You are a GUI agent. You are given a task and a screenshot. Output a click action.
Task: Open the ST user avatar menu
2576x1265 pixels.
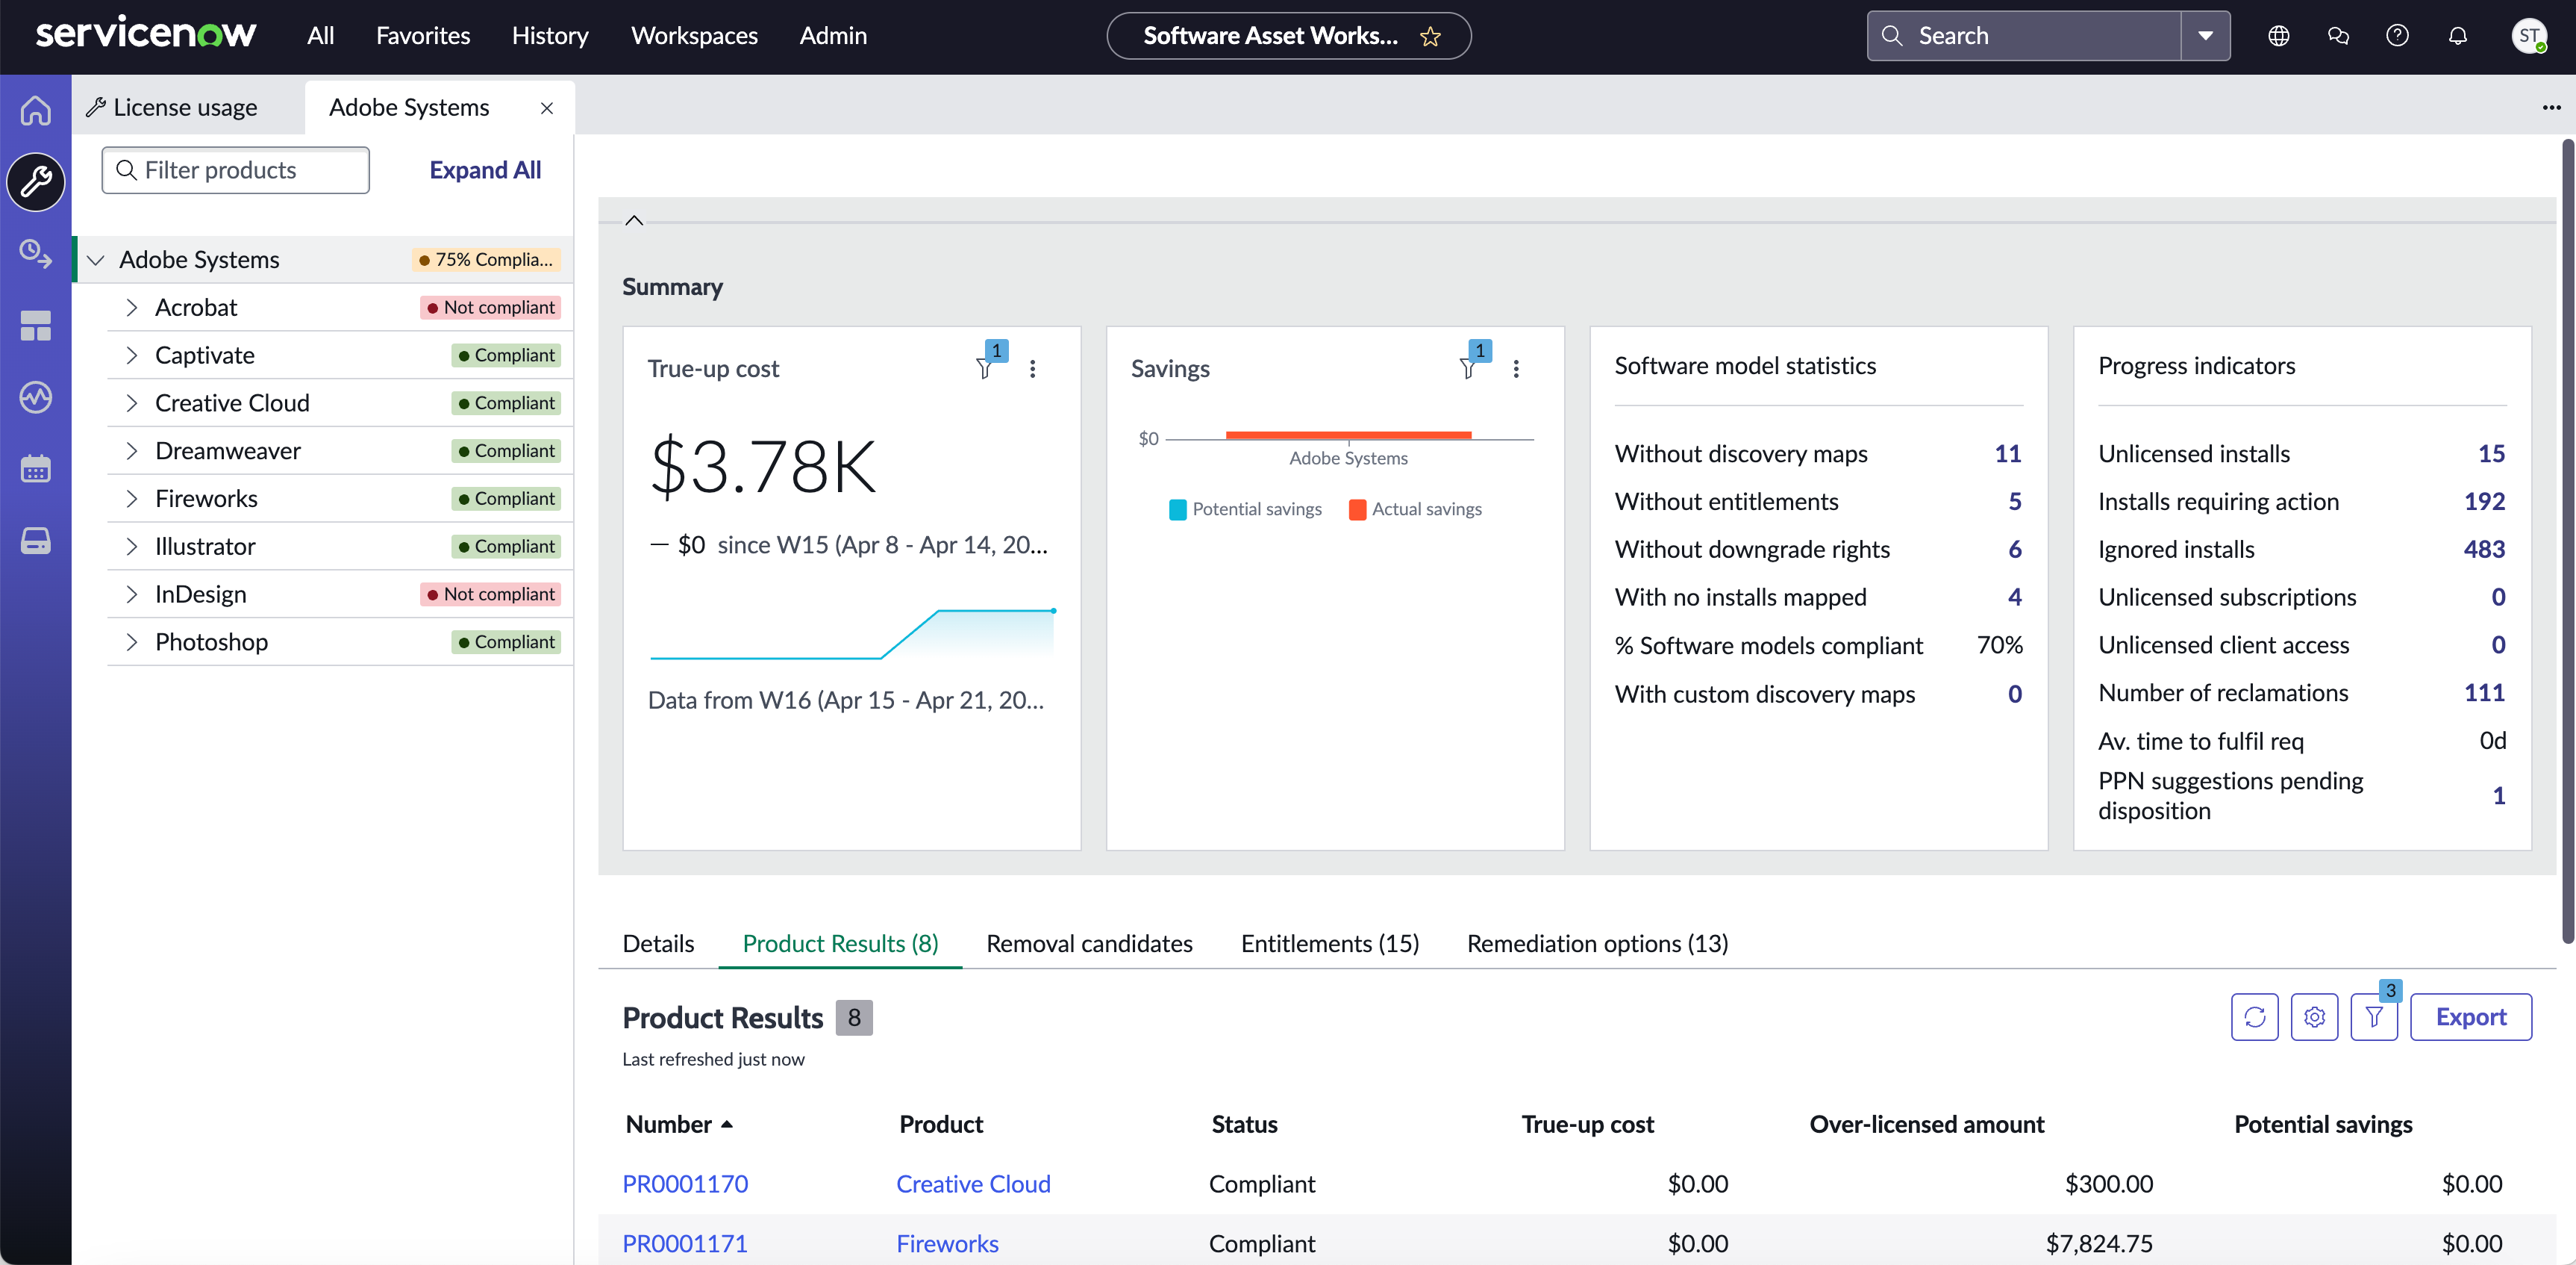[2529, 36]
